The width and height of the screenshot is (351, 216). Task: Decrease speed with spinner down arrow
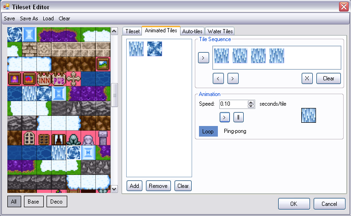[x=251, y=106]
